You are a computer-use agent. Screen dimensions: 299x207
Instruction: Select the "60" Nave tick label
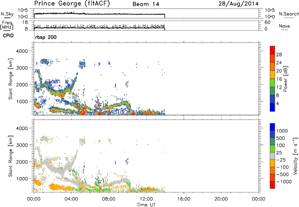tap(267, 22)
